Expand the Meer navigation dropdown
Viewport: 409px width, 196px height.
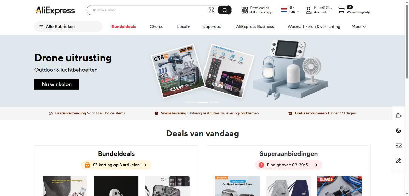(359, 27)
